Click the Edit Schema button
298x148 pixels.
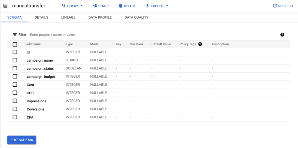(22, 140)
